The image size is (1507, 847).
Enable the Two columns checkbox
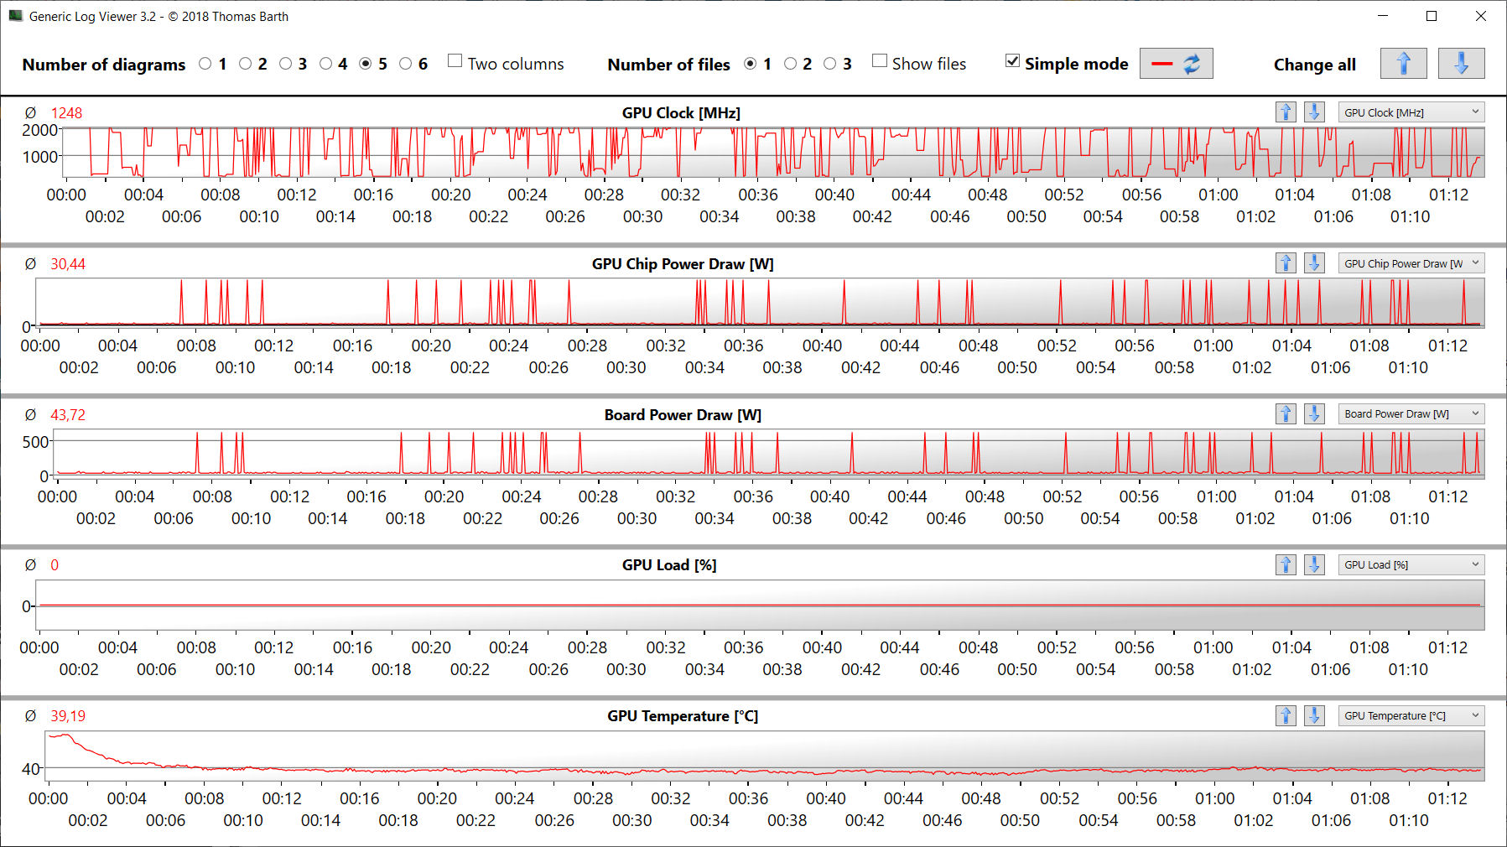[455, 61]
